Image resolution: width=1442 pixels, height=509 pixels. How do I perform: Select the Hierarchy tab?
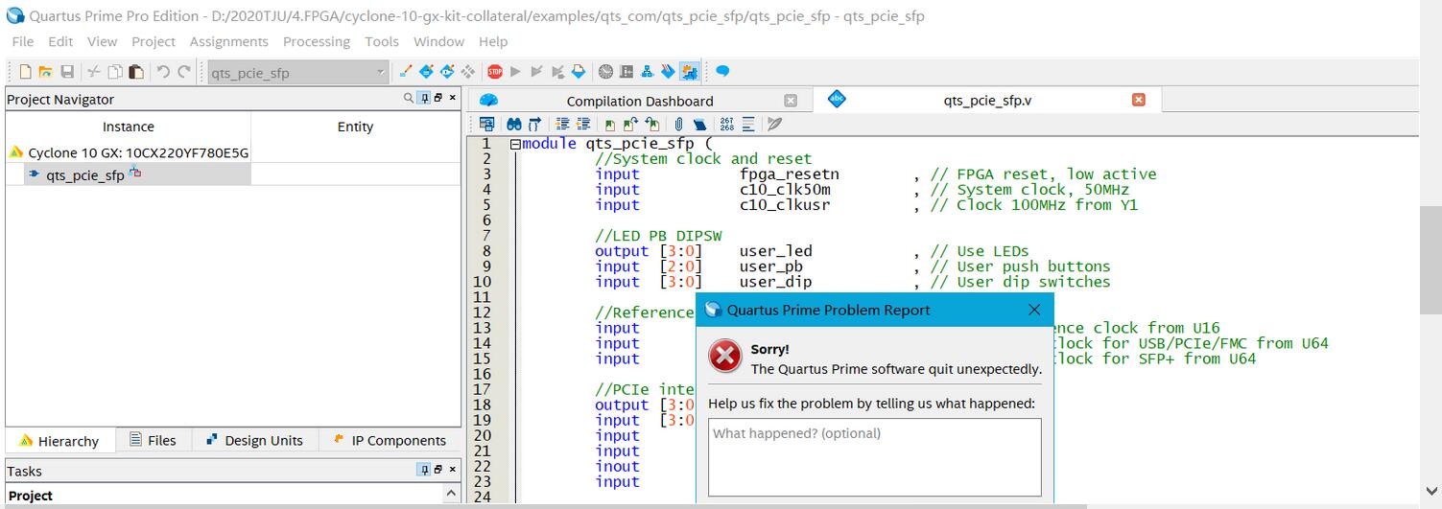(x=60, y=441)
